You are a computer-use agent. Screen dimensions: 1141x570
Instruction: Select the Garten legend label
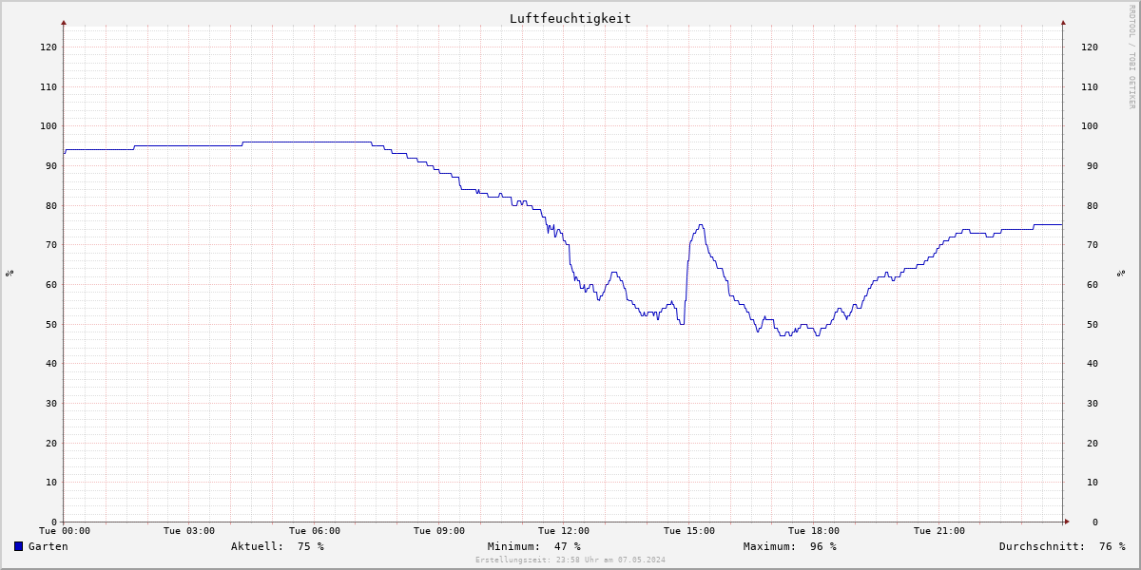click(x=48, y=546)
